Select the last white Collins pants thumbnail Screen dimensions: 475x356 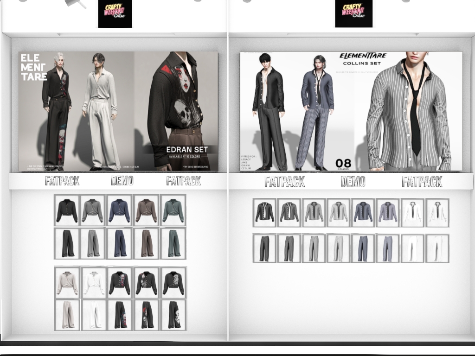(437, 248)
